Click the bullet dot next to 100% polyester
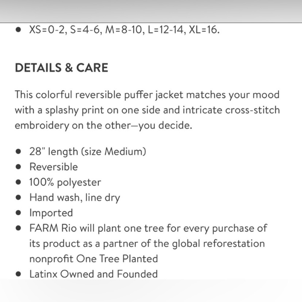Image resolution: width=302 pixels, height=302 pixels. [x=18, y=182]
